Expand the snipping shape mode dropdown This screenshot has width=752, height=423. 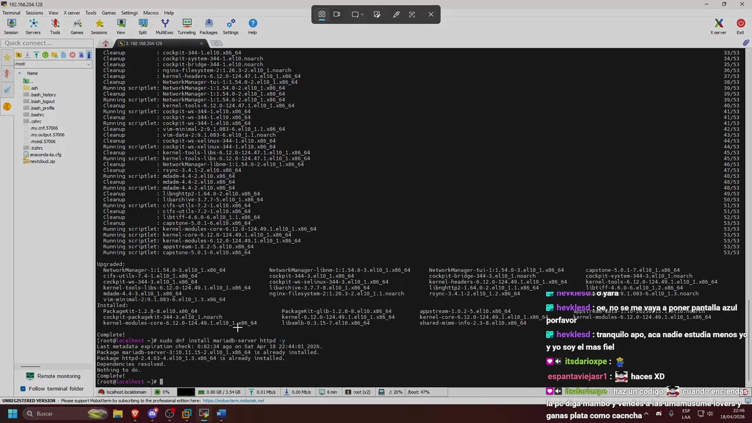(x=362, y=14)
